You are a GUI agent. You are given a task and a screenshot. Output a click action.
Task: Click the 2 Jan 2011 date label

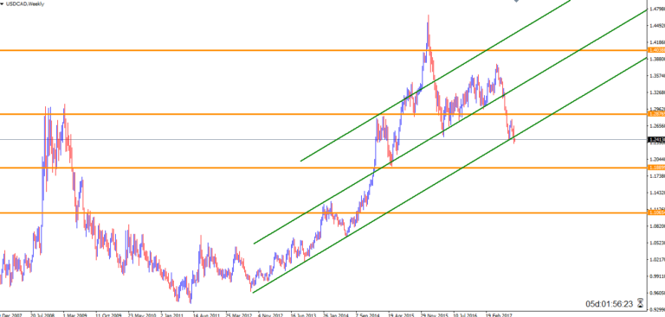172,315
